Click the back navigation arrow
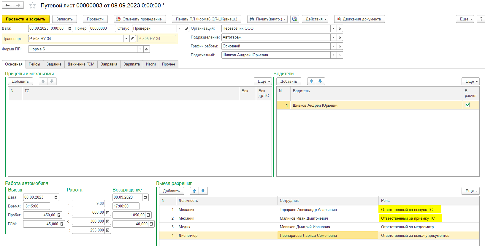This screenshot has width=485, height=246. (7, 5)
